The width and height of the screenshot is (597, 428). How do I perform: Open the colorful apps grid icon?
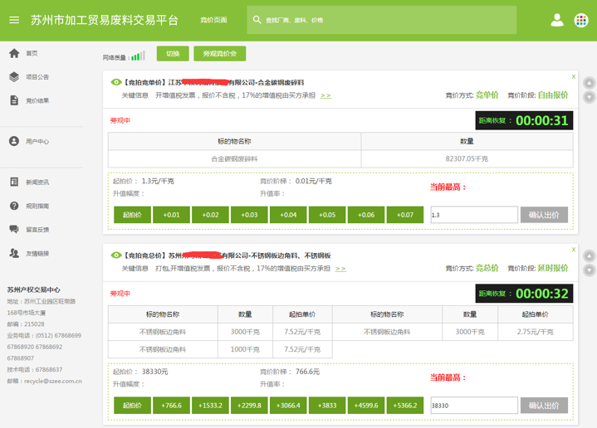[581, 20]
